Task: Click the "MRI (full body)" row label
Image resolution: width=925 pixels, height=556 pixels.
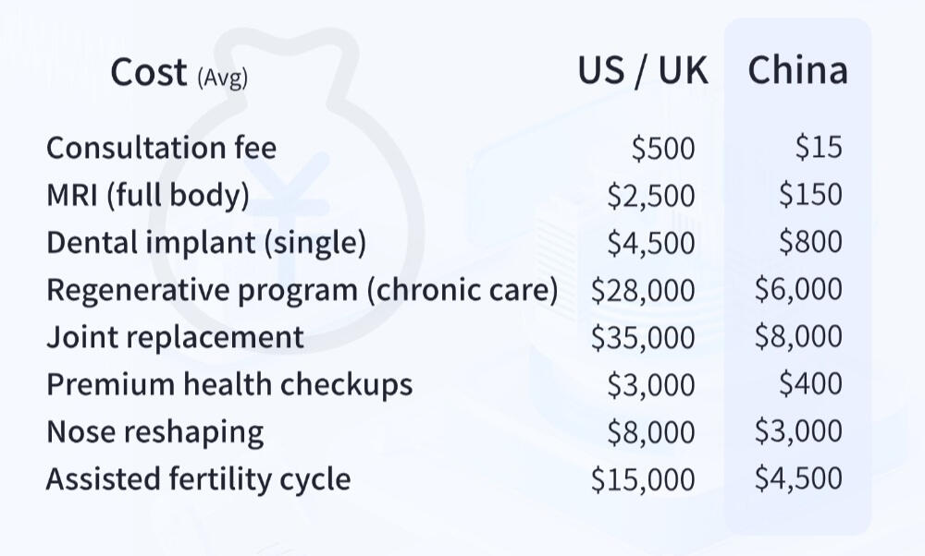Action: [148, 195]
